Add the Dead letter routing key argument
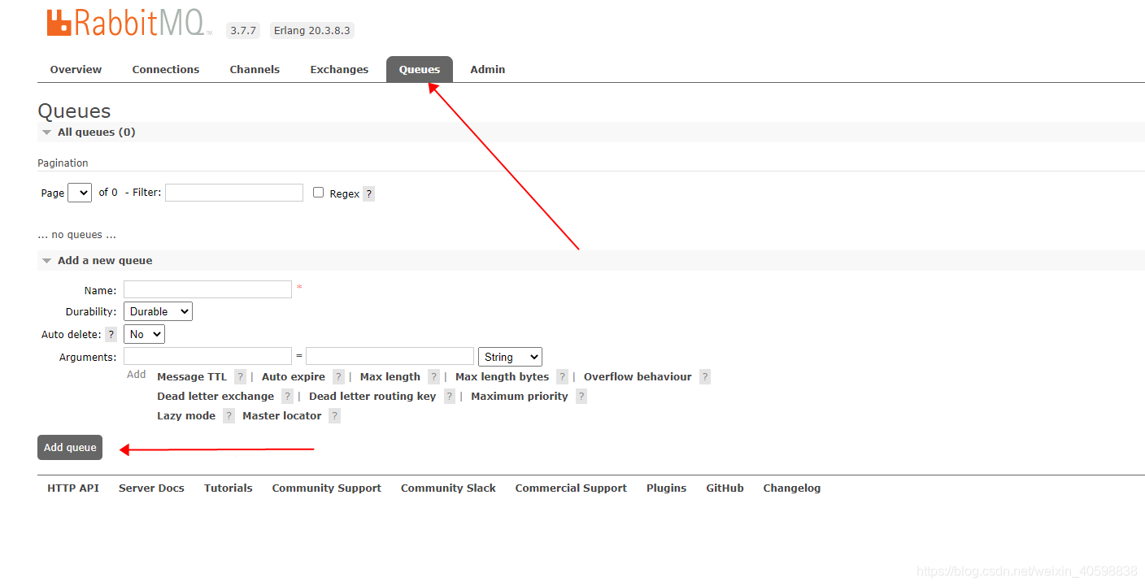 pos(372,396)
